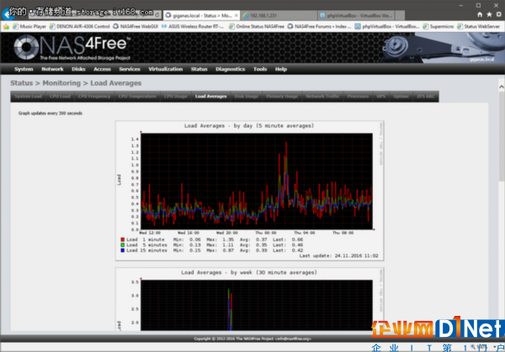Open the Services menu
Image resolution: width=505 pixels, height=352 pixels.
[x=130, y=69]
